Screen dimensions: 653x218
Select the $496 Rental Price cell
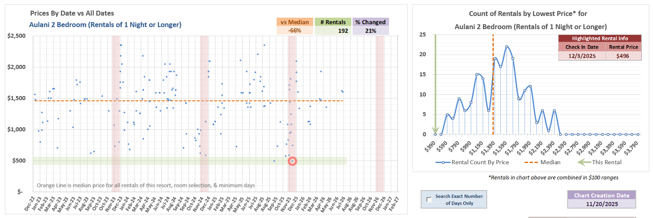point(623,56)
